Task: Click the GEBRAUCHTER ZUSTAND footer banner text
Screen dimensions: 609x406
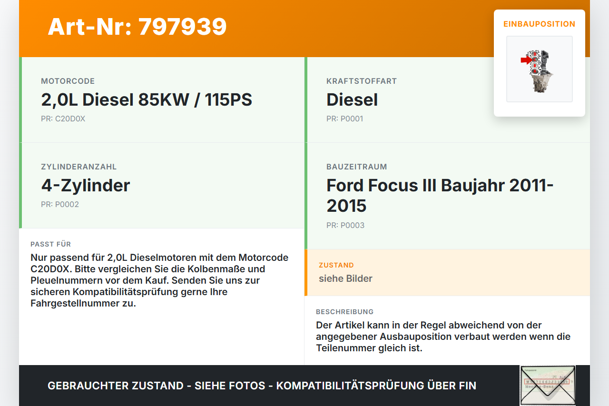Action: 262,386
